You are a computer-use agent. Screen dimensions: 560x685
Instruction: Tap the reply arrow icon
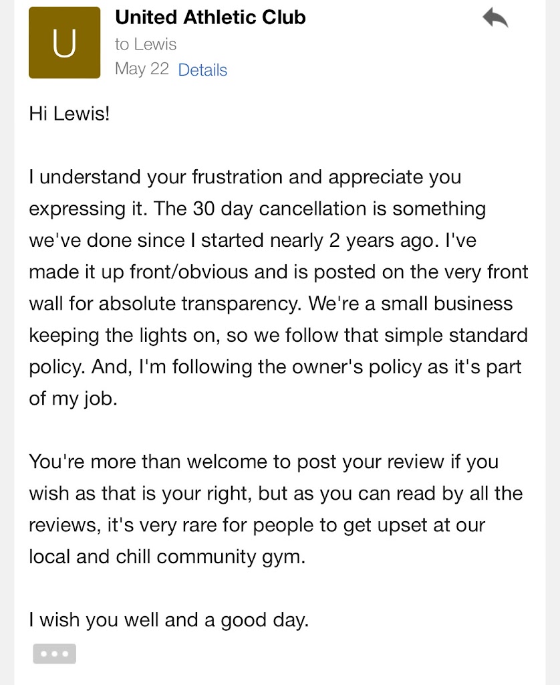coord(495,19)
